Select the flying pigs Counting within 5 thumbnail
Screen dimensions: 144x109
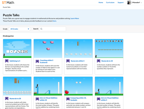point(48,48)
